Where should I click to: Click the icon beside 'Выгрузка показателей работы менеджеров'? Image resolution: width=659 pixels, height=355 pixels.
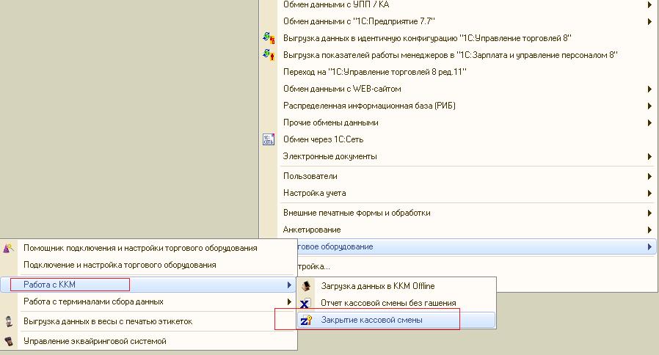[x=269, y=54]
